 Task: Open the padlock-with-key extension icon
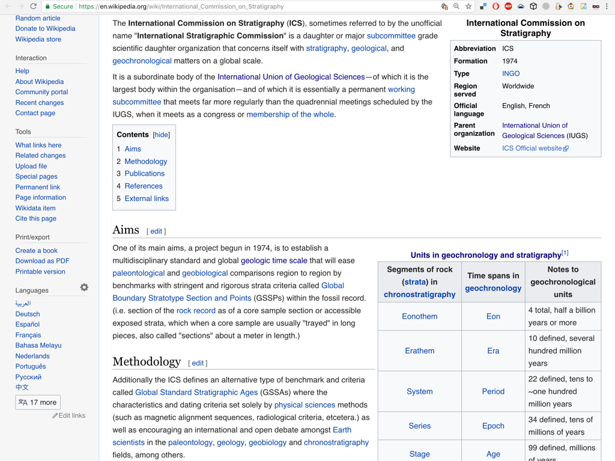coord(558,6)
